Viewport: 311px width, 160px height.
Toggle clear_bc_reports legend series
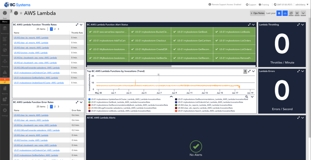click(203, 105)
